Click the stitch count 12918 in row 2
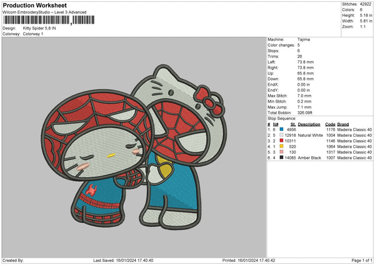Image resolution: width=375 pixels, height=265 pixels. [x=290, y=135]
